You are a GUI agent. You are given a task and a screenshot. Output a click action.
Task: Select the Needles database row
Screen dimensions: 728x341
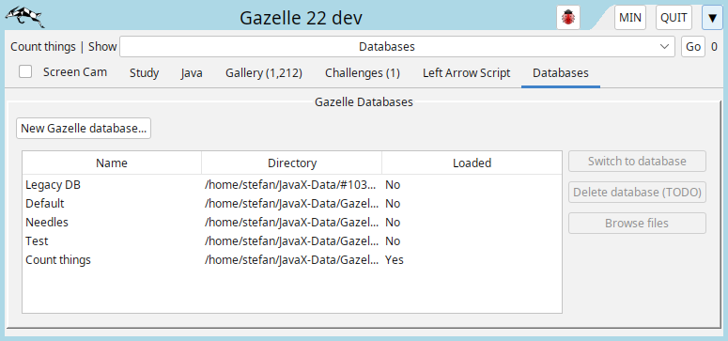[292, 222]
